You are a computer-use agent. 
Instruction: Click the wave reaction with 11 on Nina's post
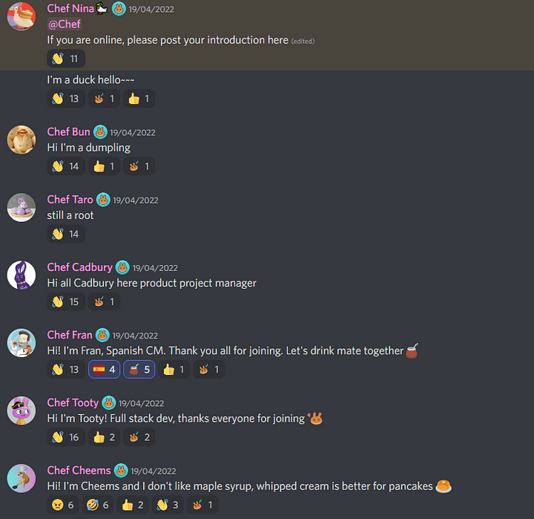66,59
